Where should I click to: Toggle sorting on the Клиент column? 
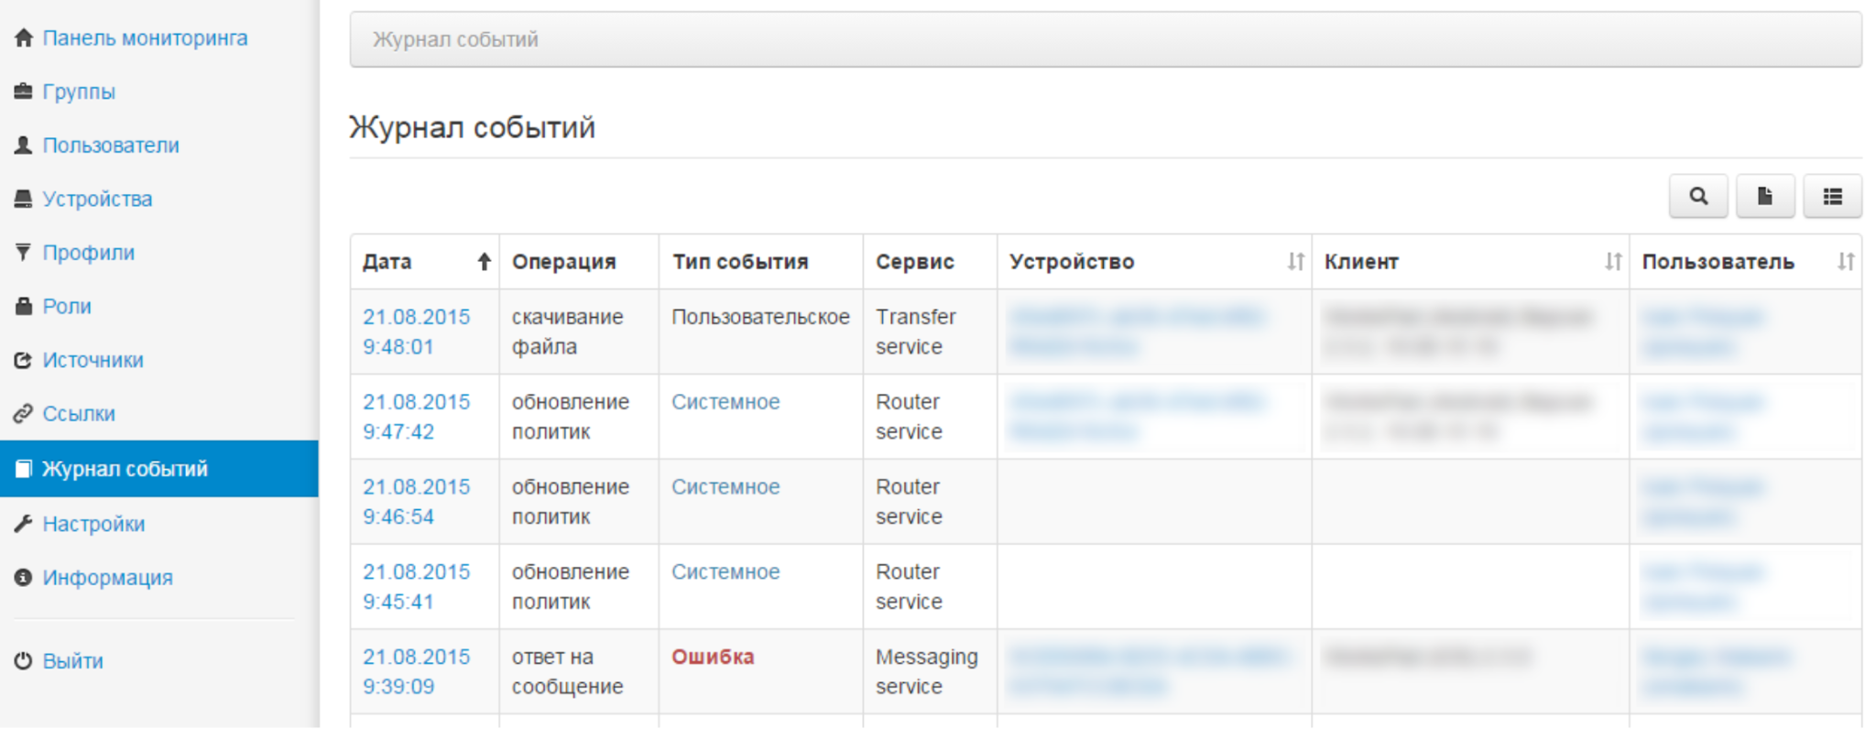coord(1612,262)
